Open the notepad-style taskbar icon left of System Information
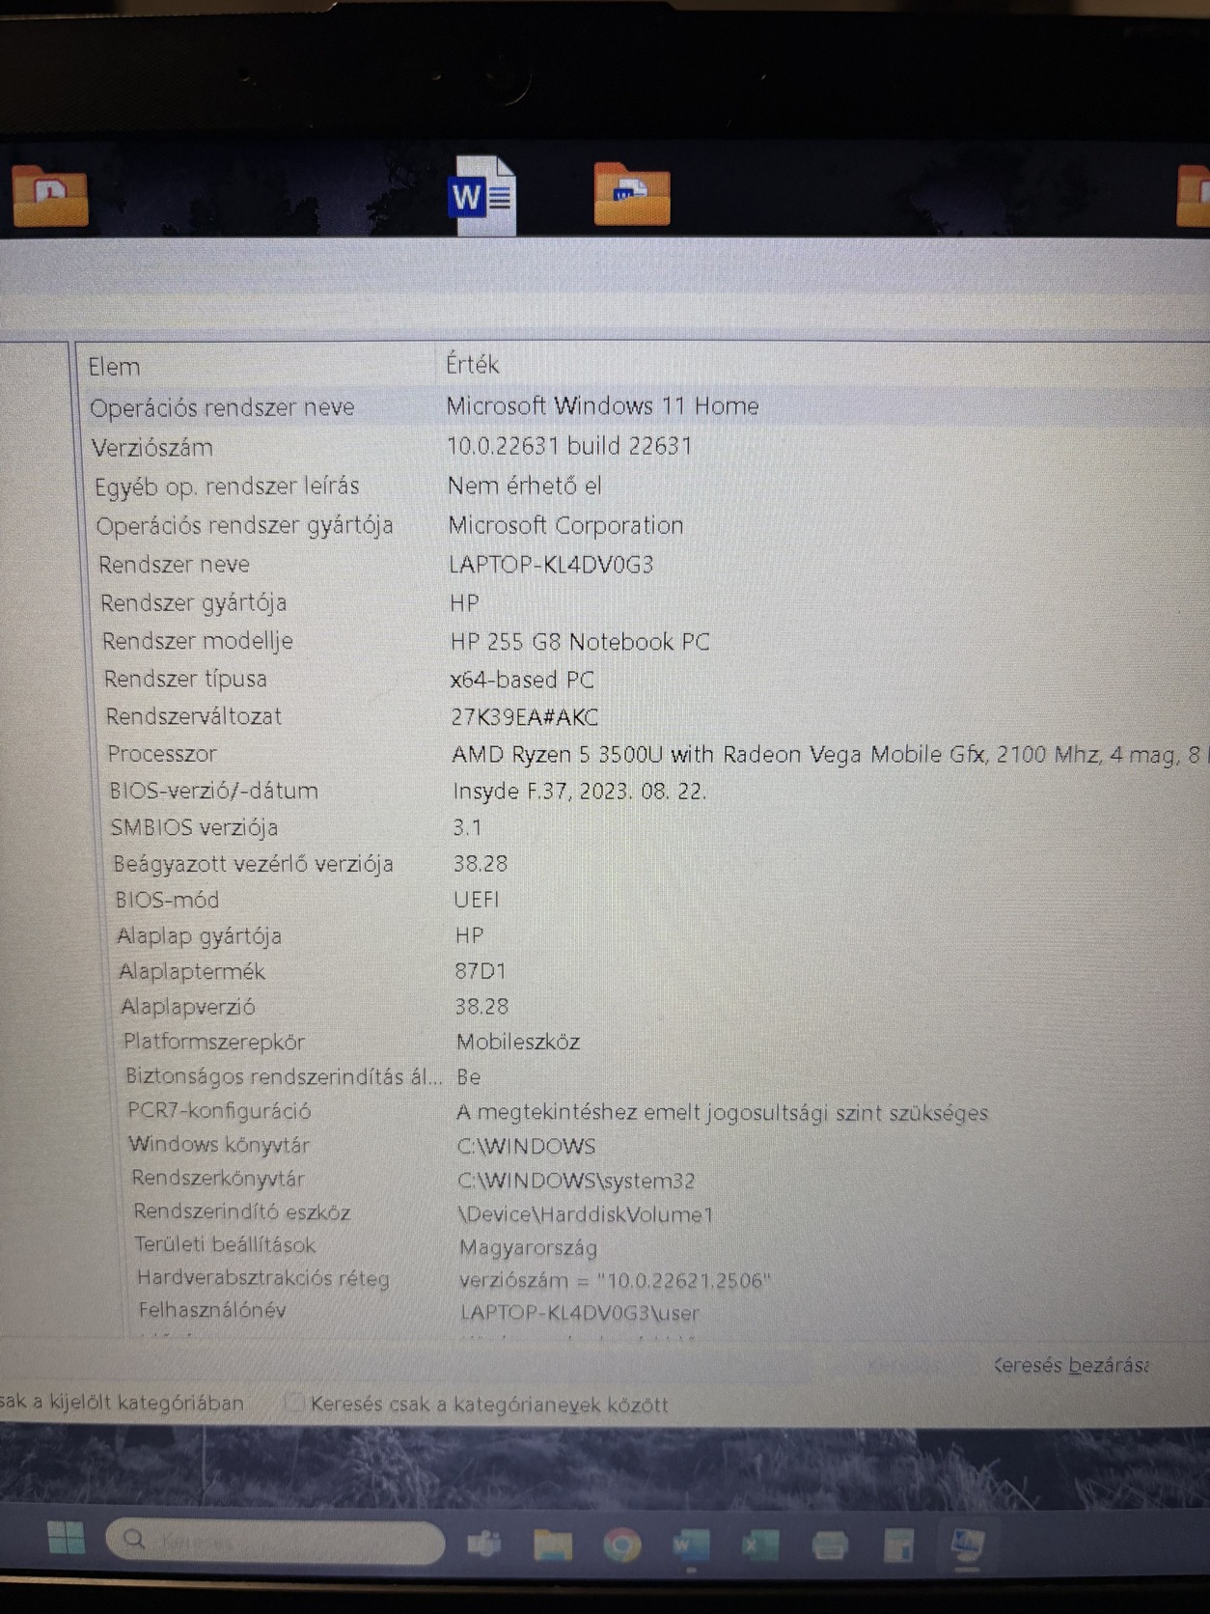 [898, 1546]
